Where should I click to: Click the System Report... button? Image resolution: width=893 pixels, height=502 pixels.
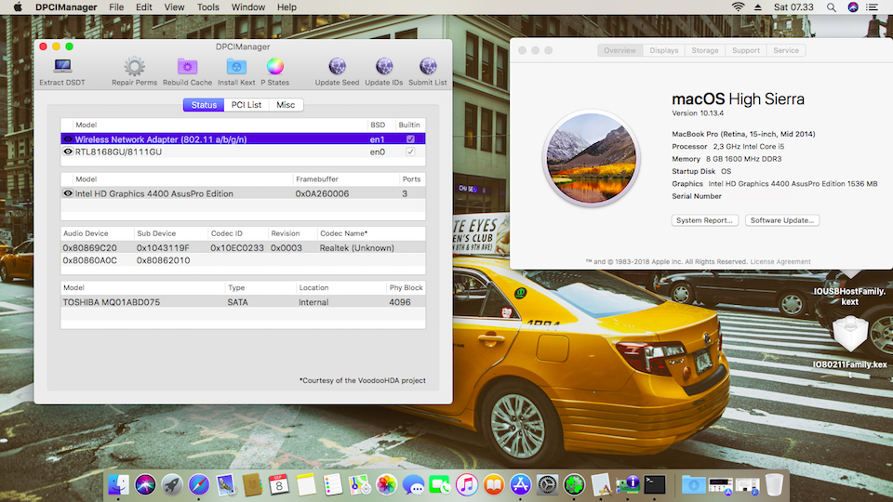point(704,220)
